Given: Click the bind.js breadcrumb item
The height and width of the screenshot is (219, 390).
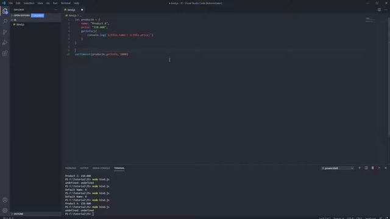Looking at the screenshot, I should click(x=72, y=15).
